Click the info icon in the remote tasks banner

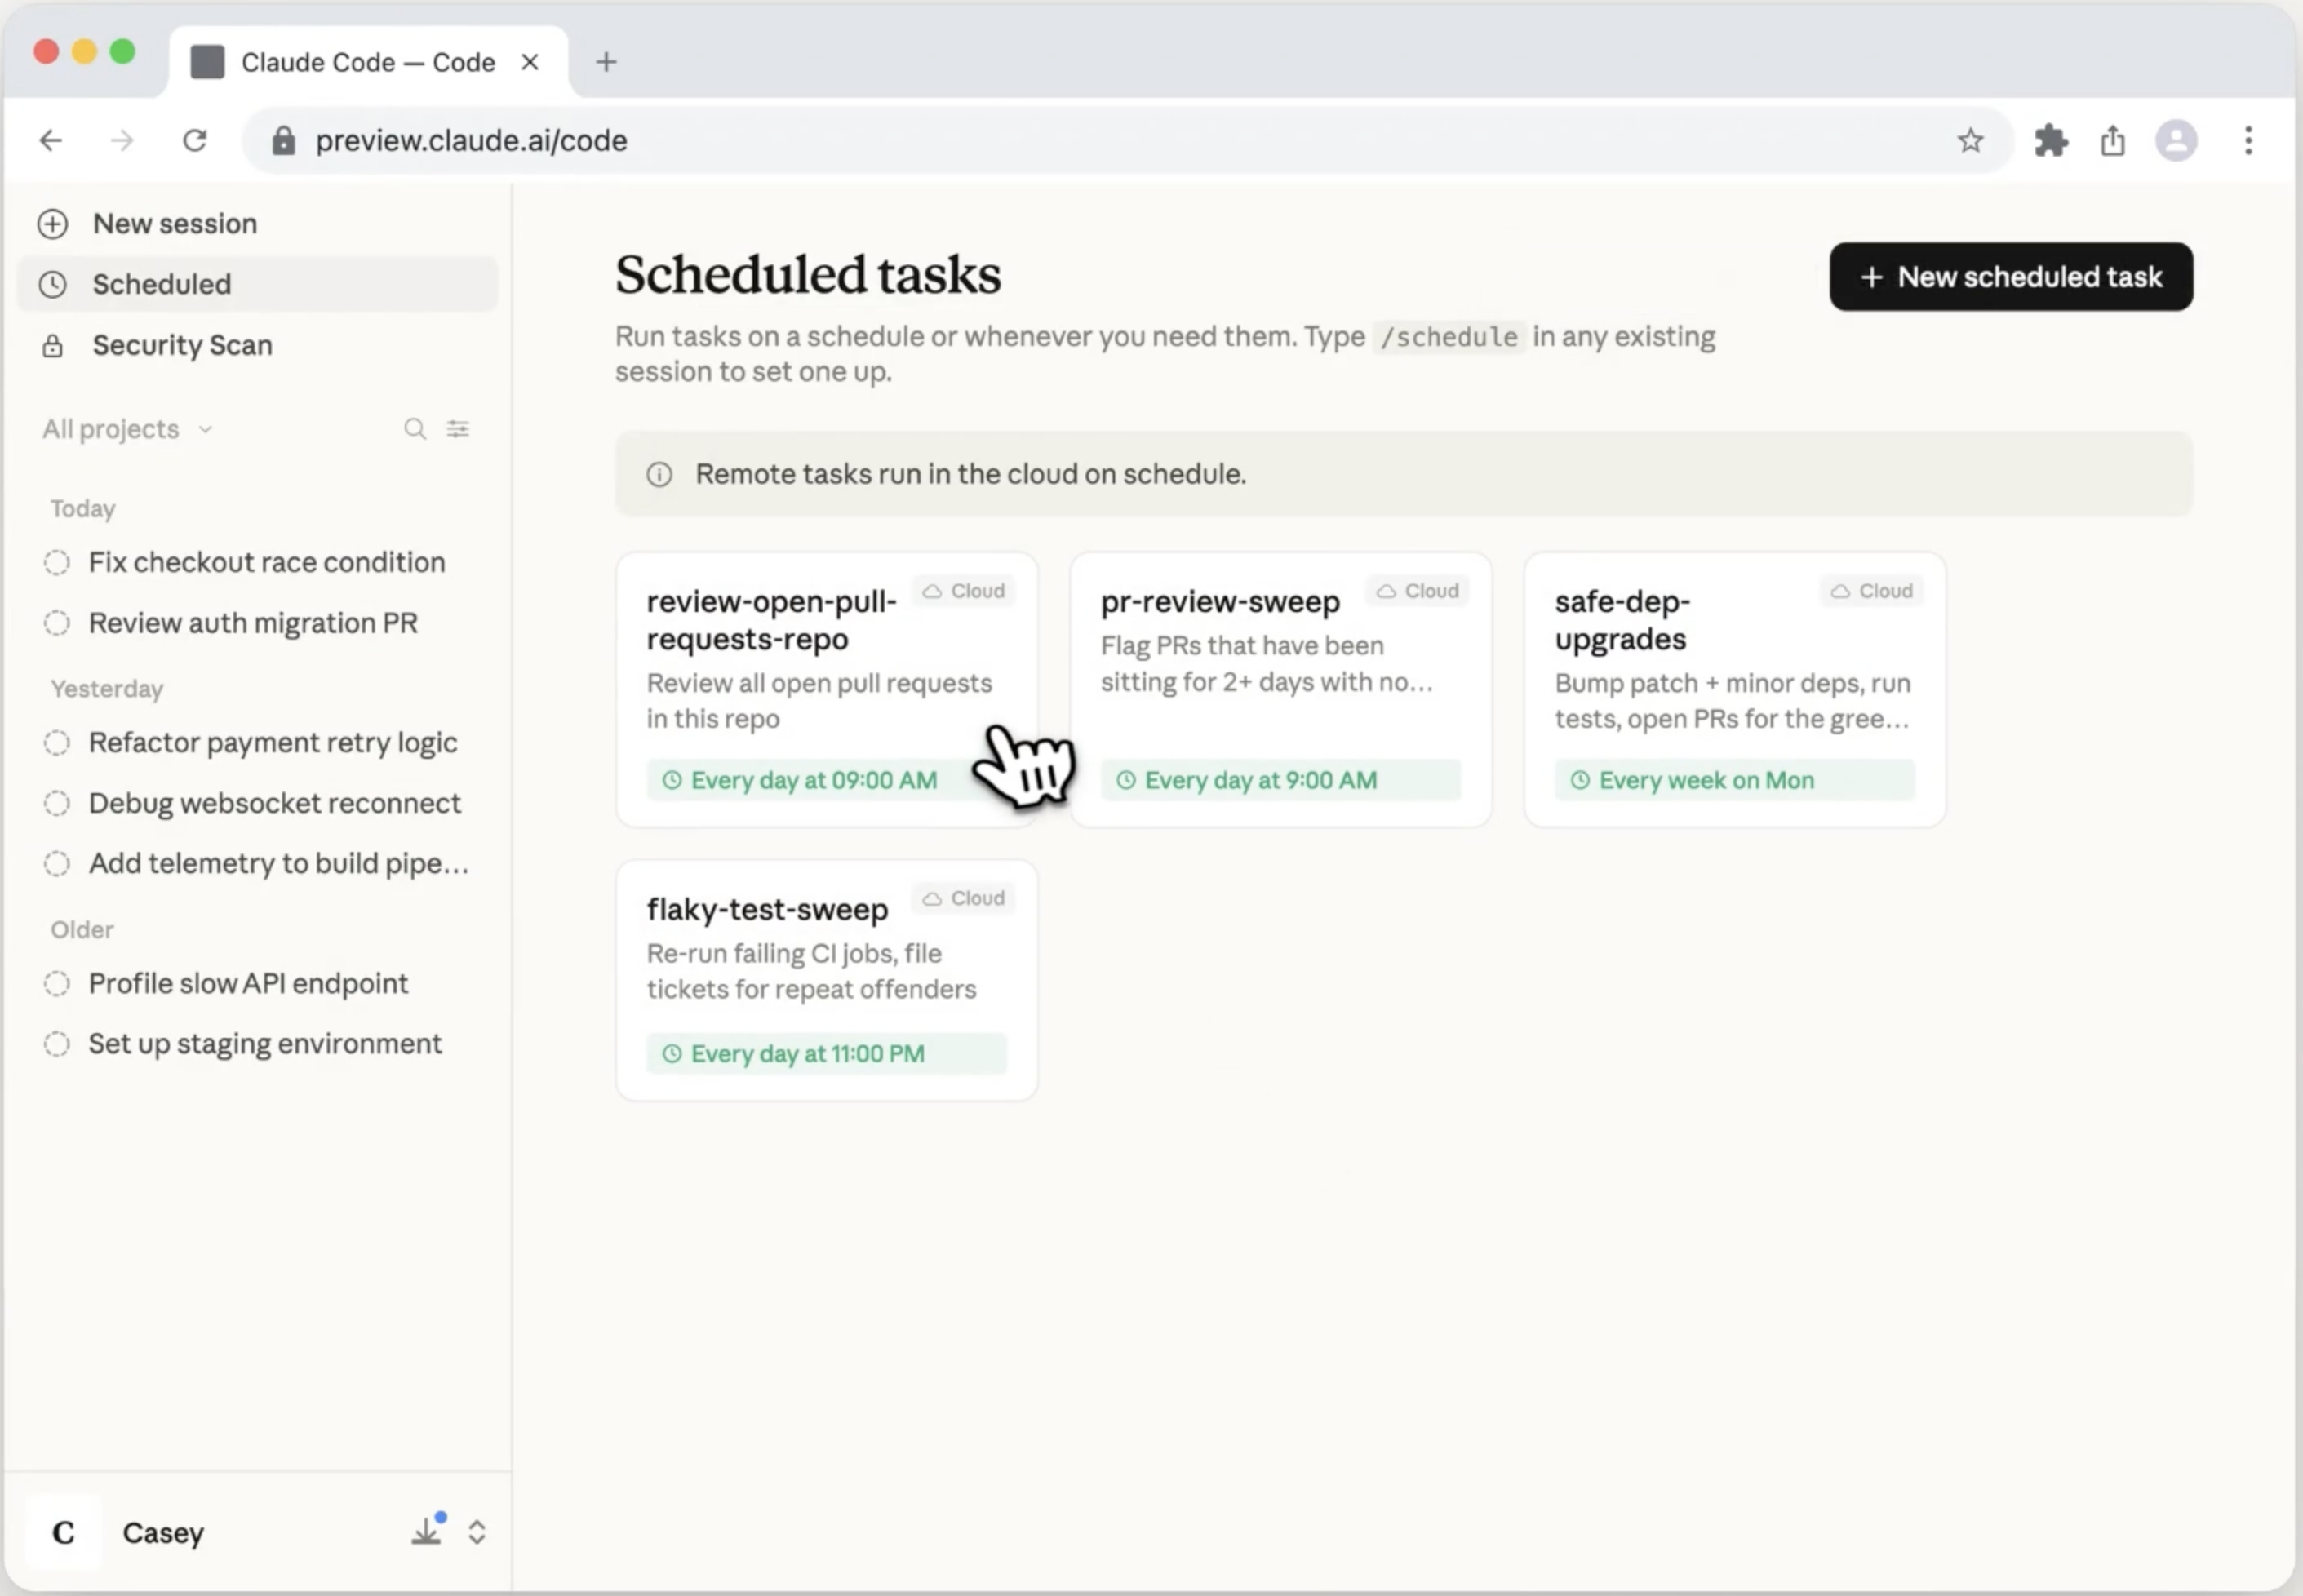[659, 474]
